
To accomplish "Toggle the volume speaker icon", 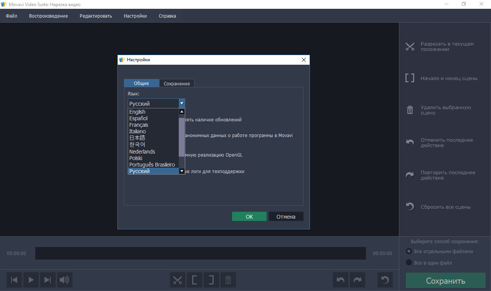I will pyautogui.click(x=64, y=280).
